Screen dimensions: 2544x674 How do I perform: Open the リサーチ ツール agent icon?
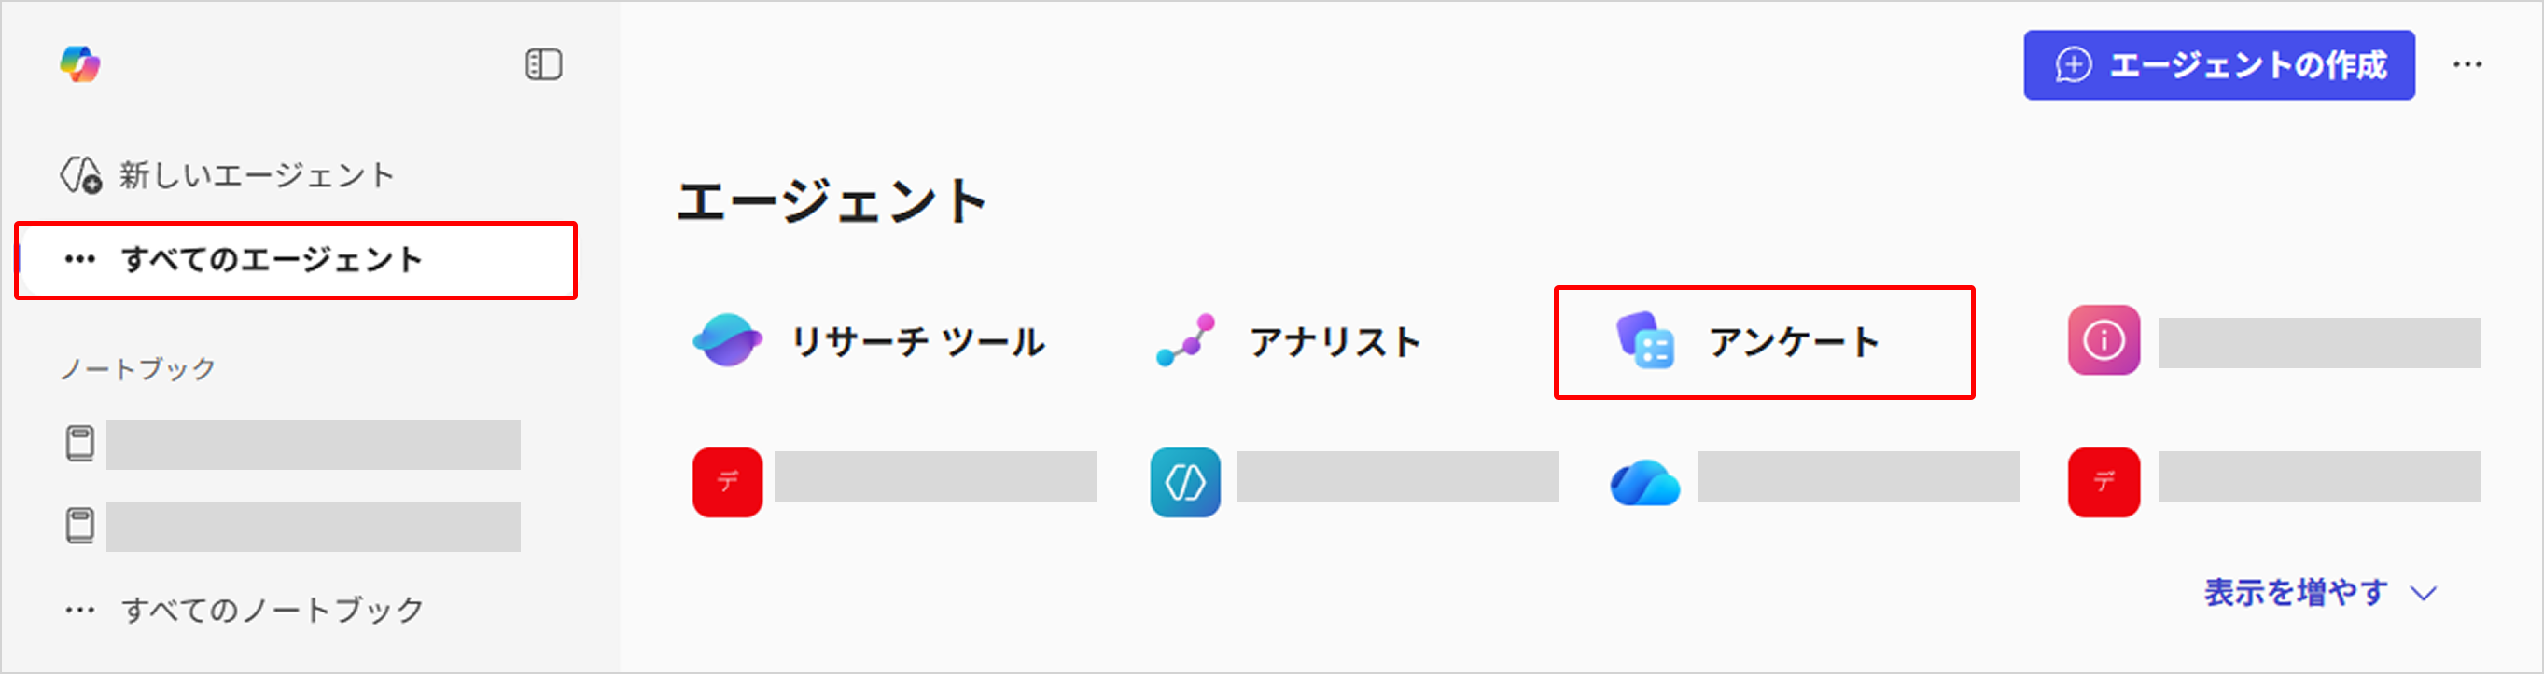tap(727, 341)
